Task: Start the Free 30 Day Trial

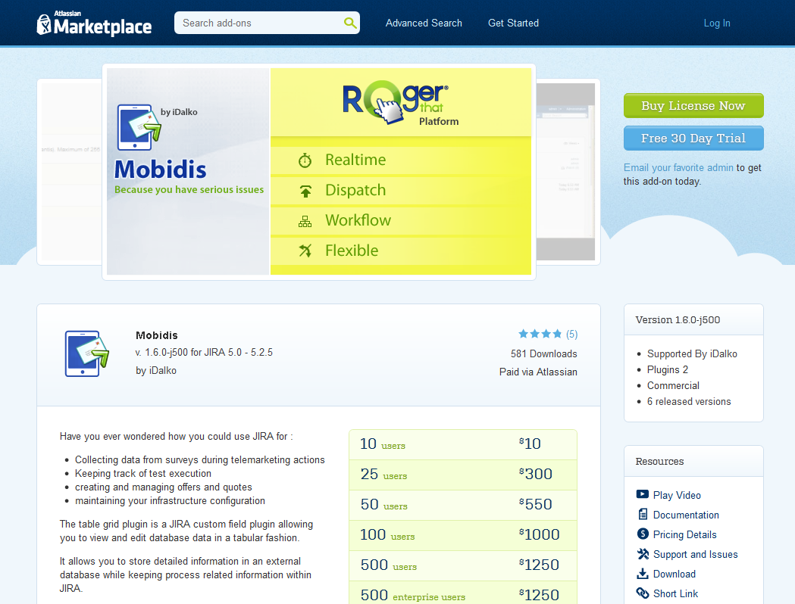Action: pyautogui.click(x=693, y=139)
